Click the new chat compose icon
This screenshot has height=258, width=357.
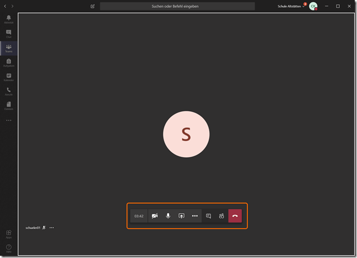pyautogui.click(x=93, y=6)
